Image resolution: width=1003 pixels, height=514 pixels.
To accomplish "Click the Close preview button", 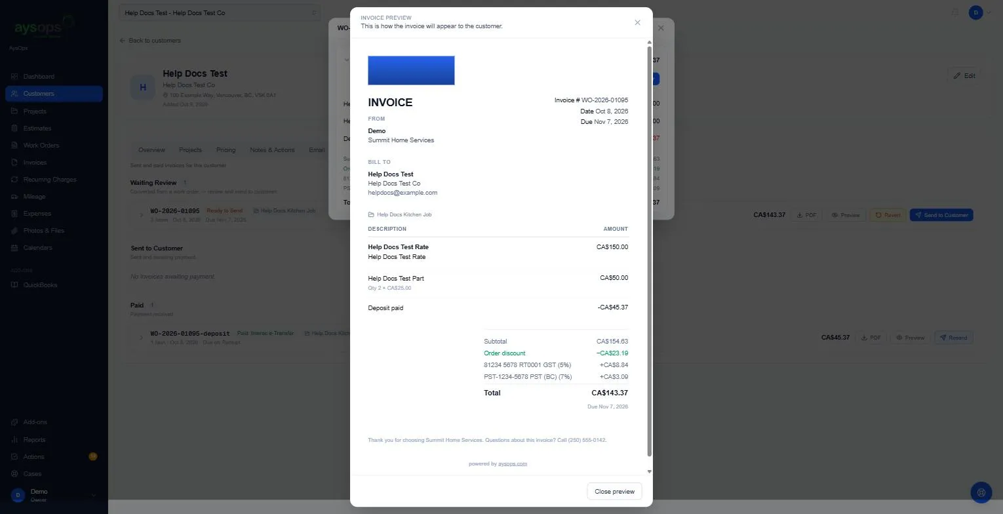I will tap(614, 492).
